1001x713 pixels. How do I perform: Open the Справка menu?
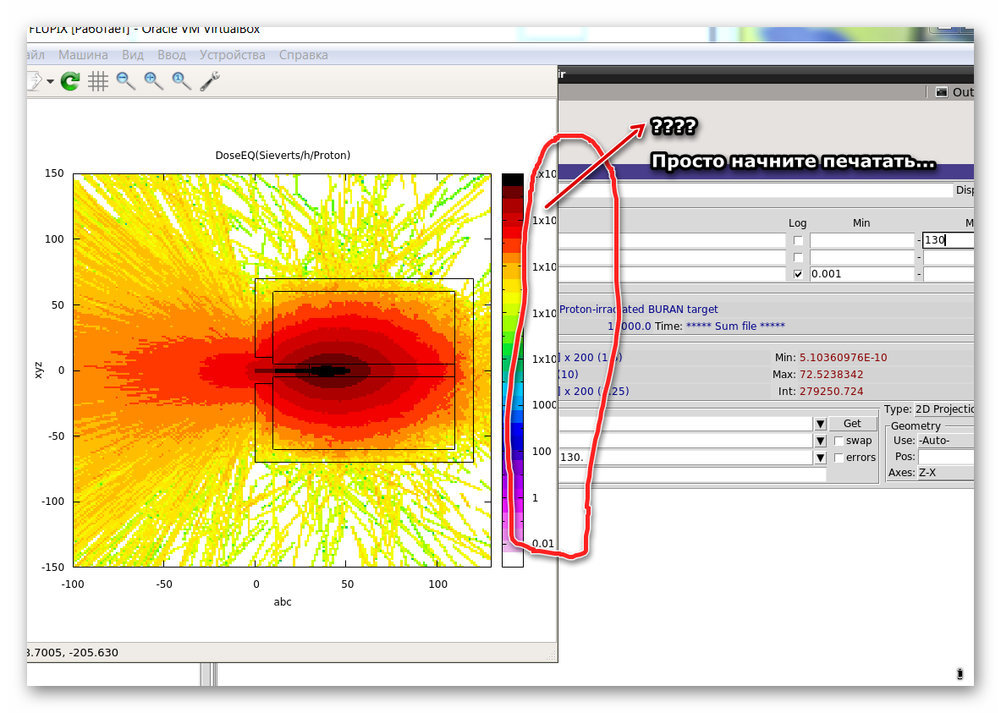[303, 55]
